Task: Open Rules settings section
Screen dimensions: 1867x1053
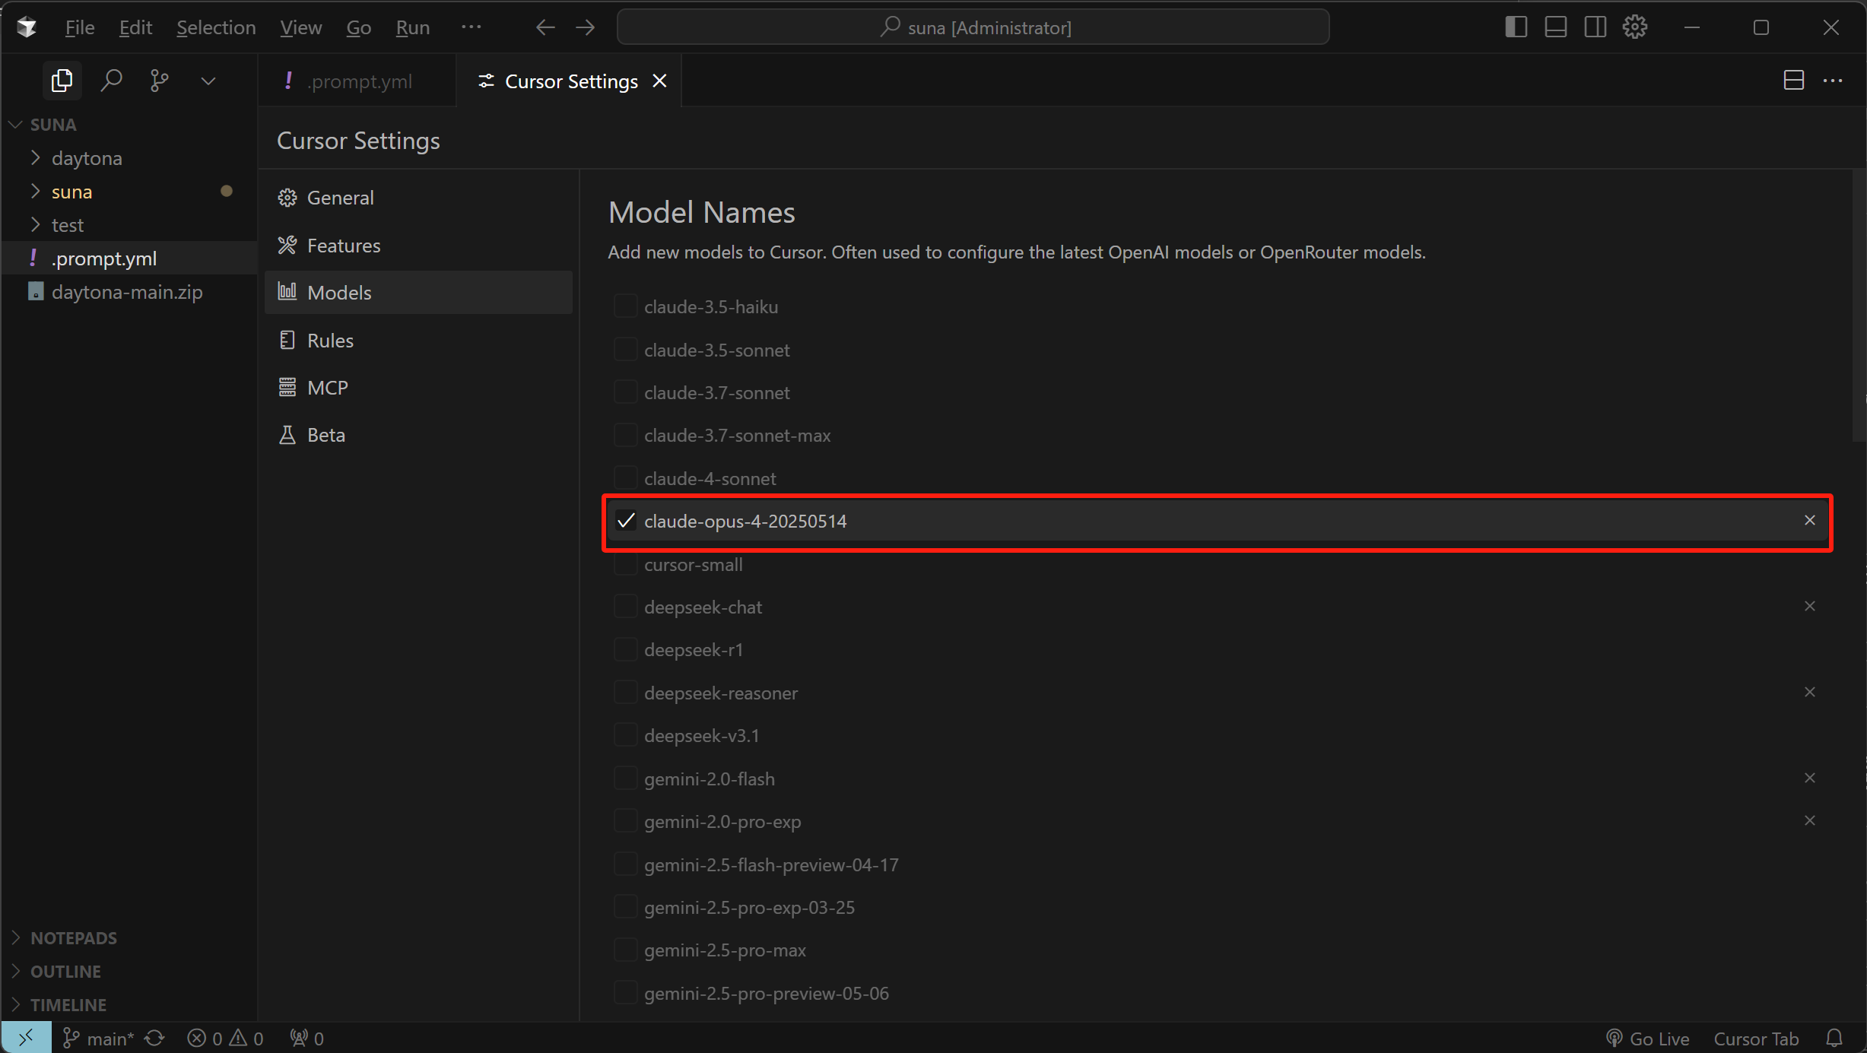Action: pyautogui.click(x=418, y=341)
